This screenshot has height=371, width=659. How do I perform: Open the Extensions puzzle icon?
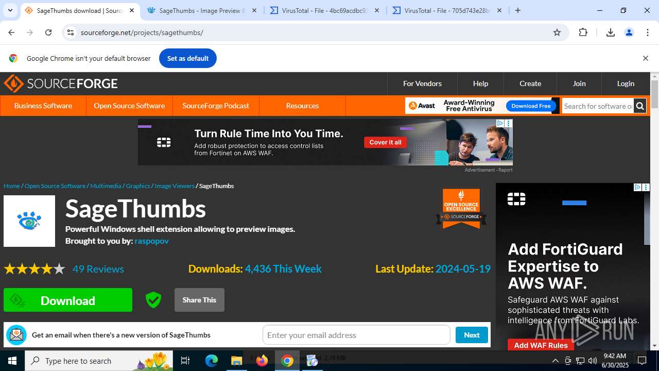[x=583, y=32]
